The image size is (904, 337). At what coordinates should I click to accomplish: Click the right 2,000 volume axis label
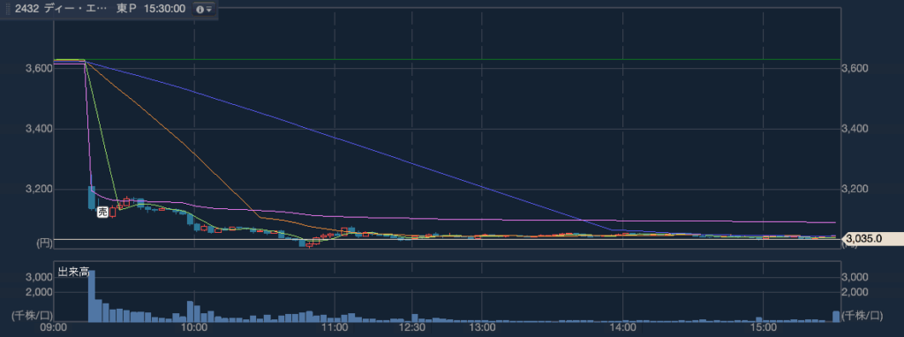tap(854, 292)
